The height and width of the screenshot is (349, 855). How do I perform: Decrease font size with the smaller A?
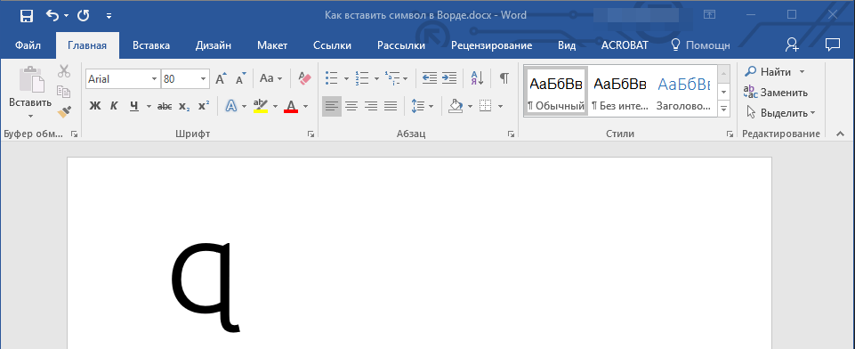point(240,79)
